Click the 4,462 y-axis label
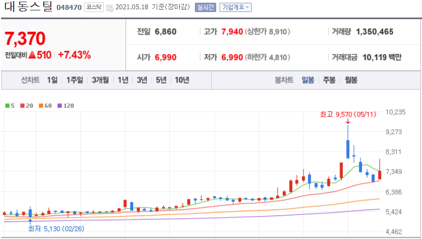The height and width of the screenshot is (239, 422). (394, 232)
